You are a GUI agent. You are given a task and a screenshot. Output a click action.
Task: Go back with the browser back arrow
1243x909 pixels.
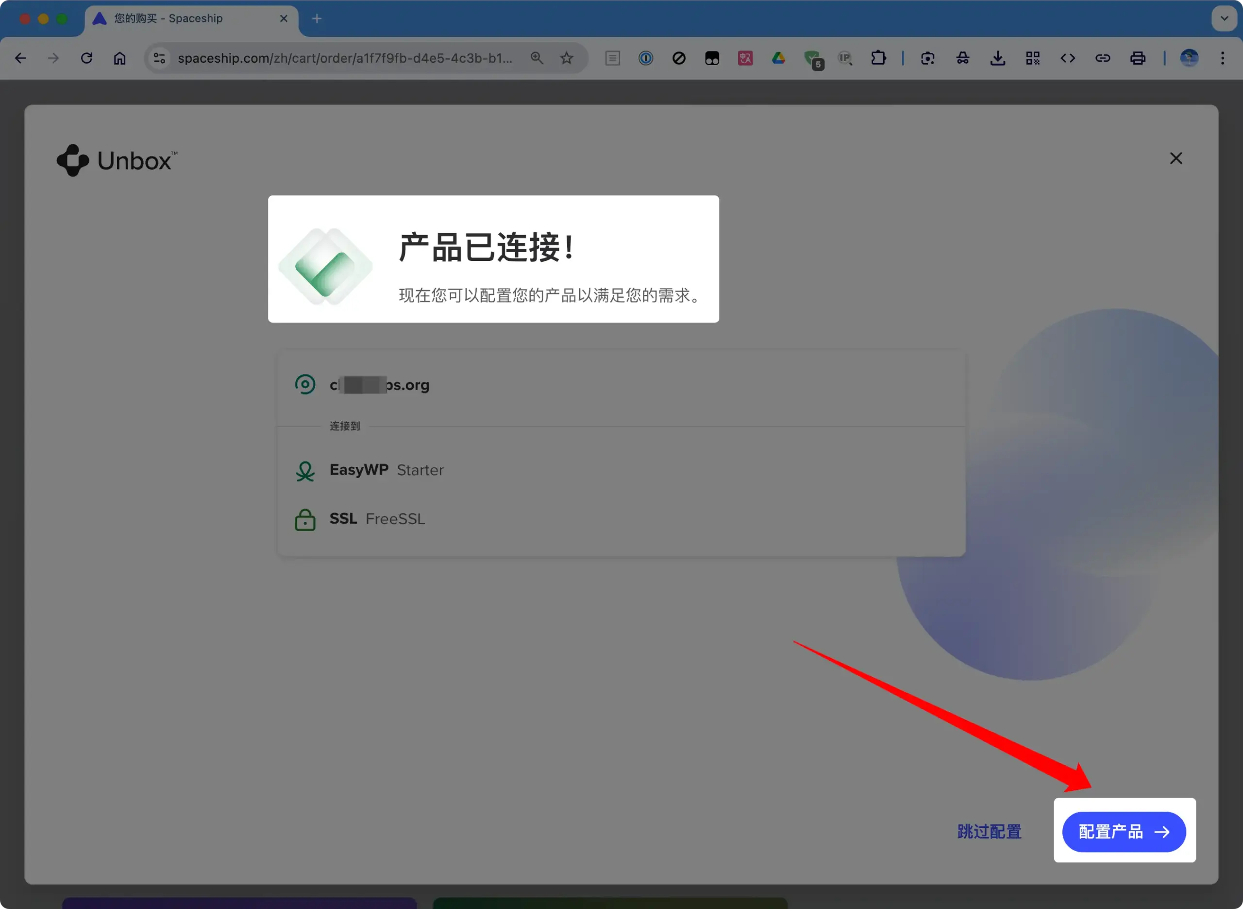[x=21, y=58]
